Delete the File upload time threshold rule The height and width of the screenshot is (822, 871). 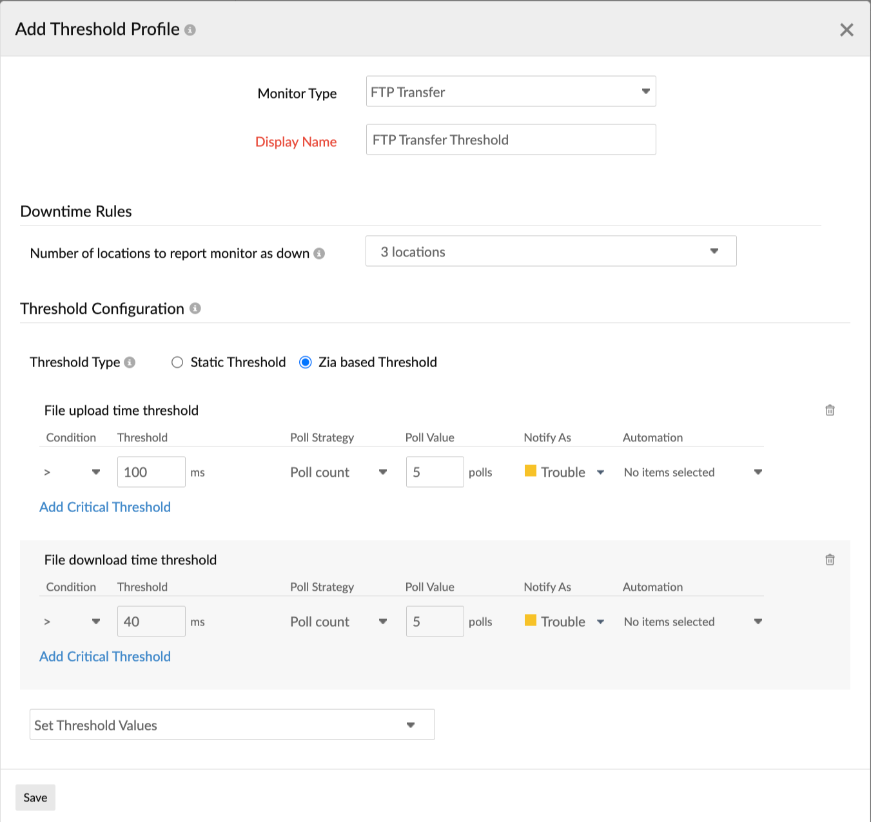pyautogui.click(x=830, y=410)
